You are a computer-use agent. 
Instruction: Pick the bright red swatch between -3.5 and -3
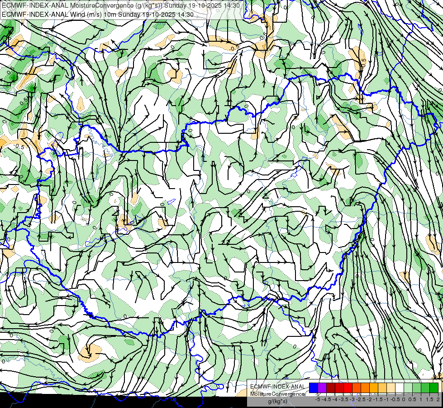pyautogui.click(x=348, y=388)
